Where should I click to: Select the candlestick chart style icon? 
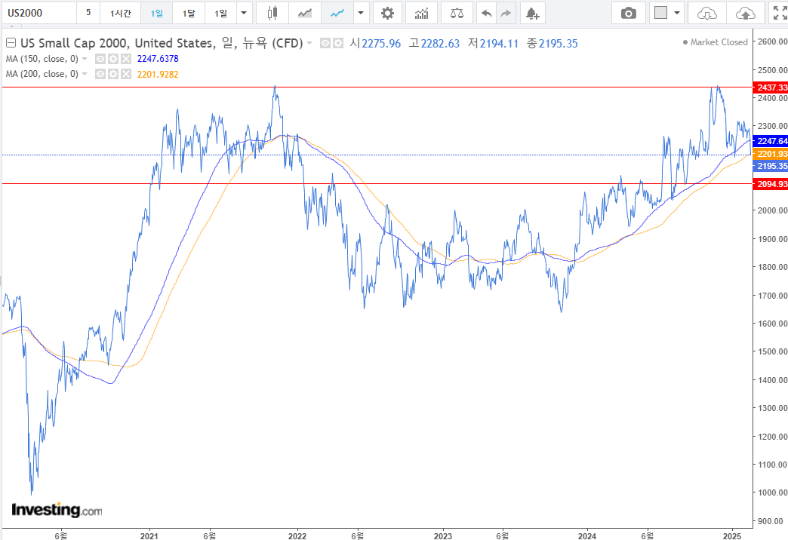272,13
